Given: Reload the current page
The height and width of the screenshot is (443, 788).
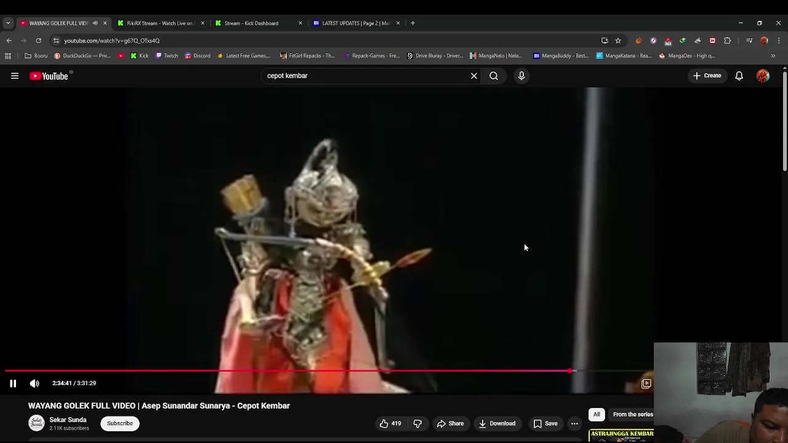Looking at the screenshot, I should coord(38,41).
